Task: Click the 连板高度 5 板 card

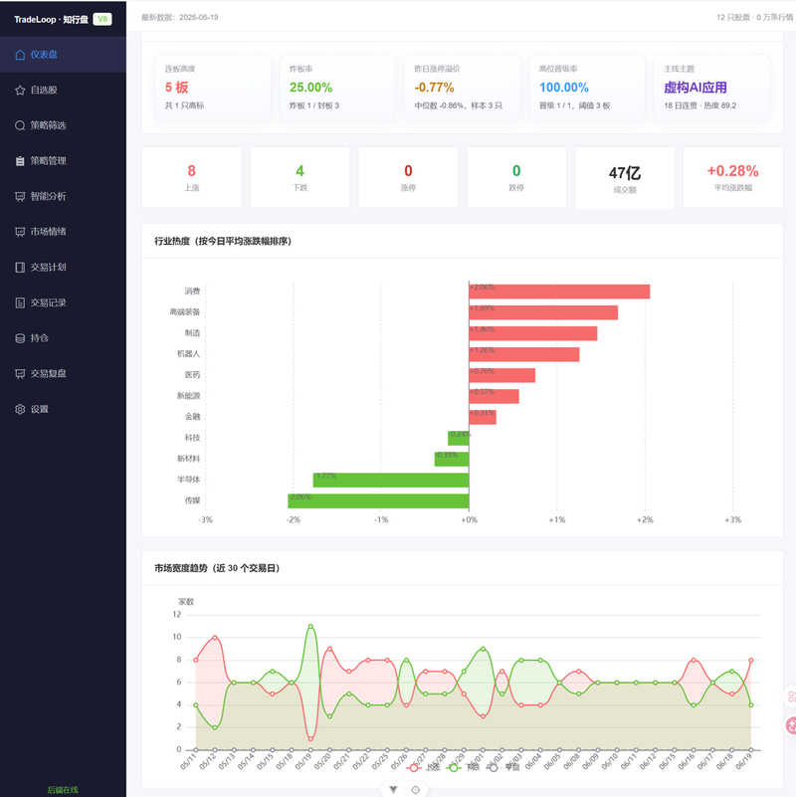Action: 213,88
